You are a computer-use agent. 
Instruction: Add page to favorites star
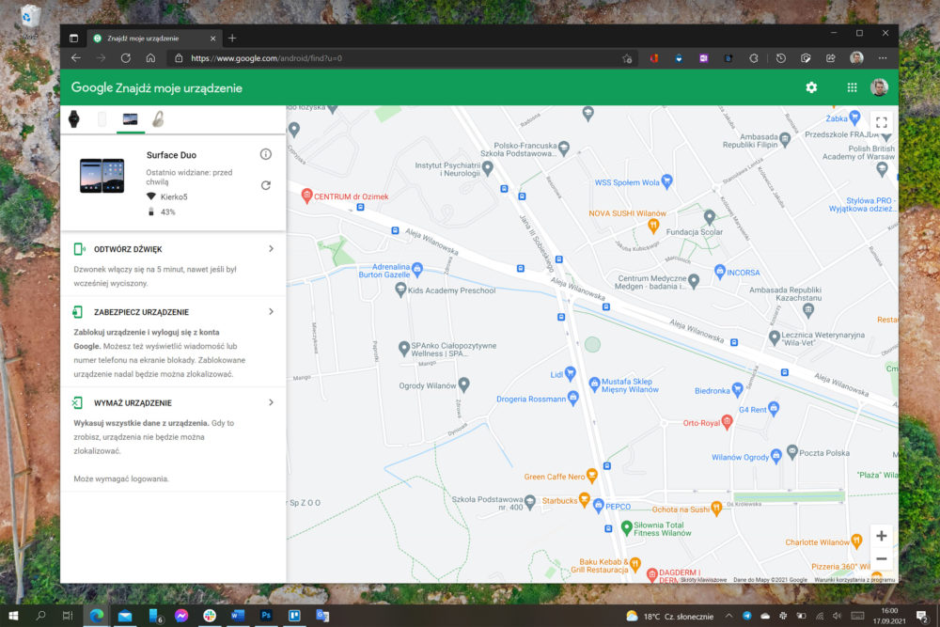pos(627,58)
